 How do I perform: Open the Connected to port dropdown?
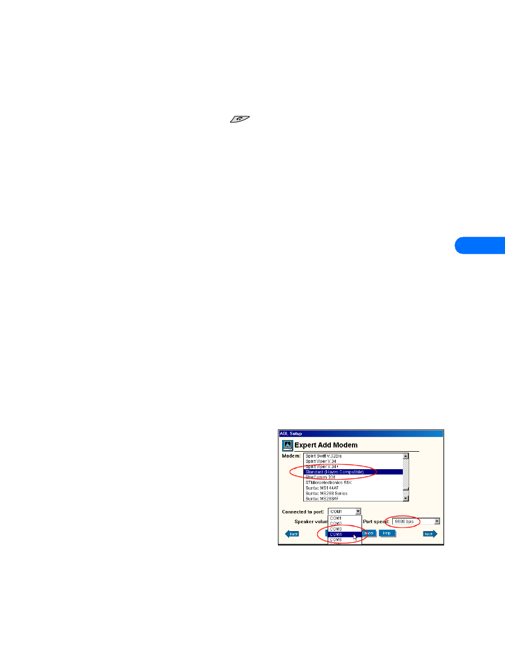coord(345,512)
